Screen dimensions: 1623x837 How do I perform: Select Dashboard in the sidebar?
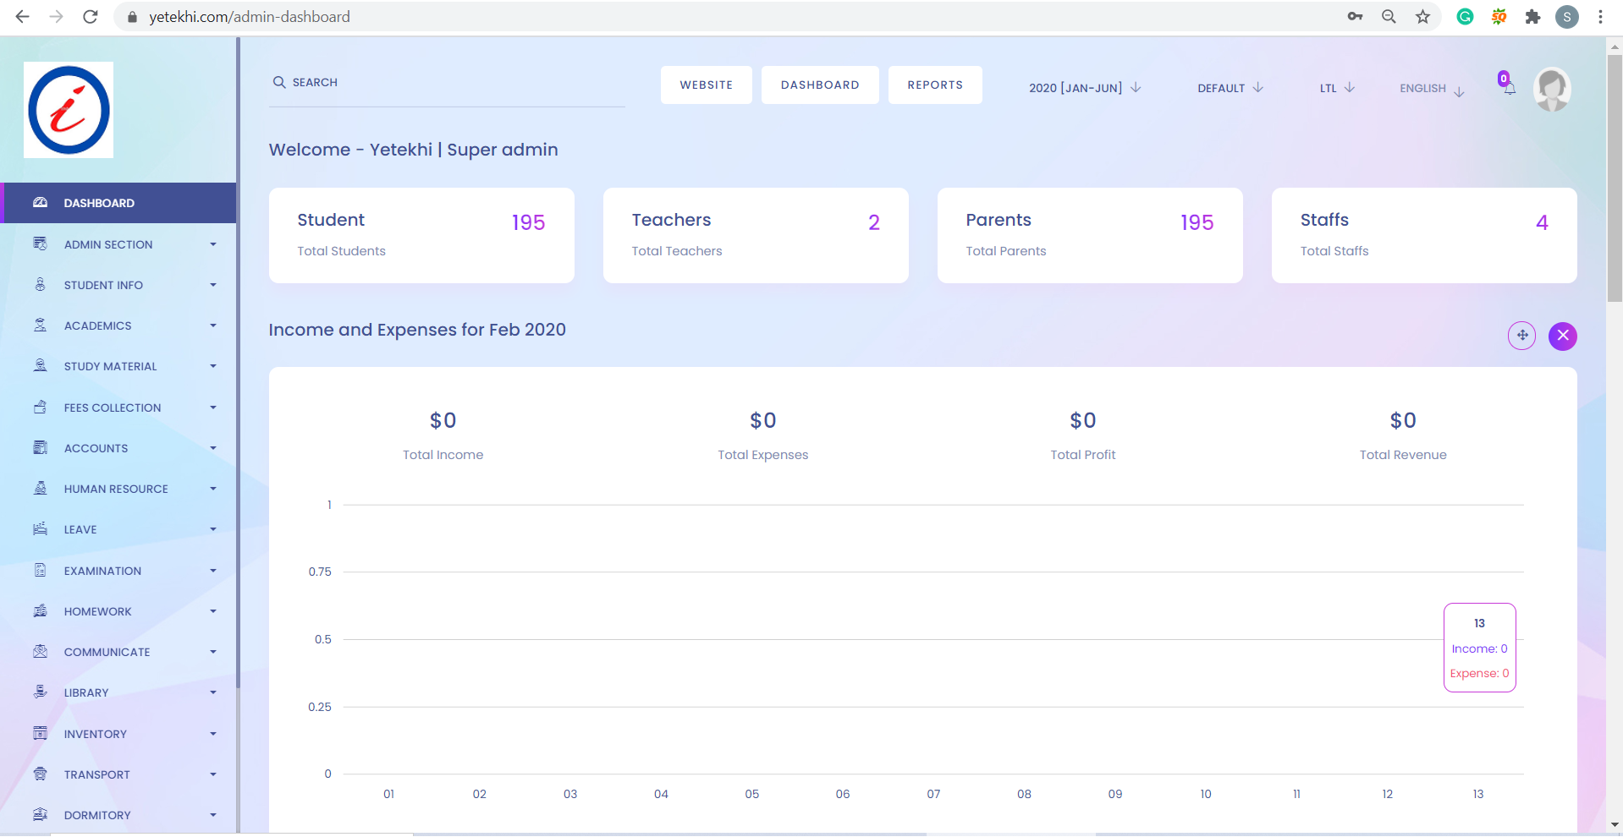click(99, 203)
